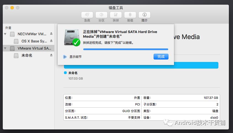Open the Partition (分区) tool
This screenshot has width=233, height=133.
(101, 15)
